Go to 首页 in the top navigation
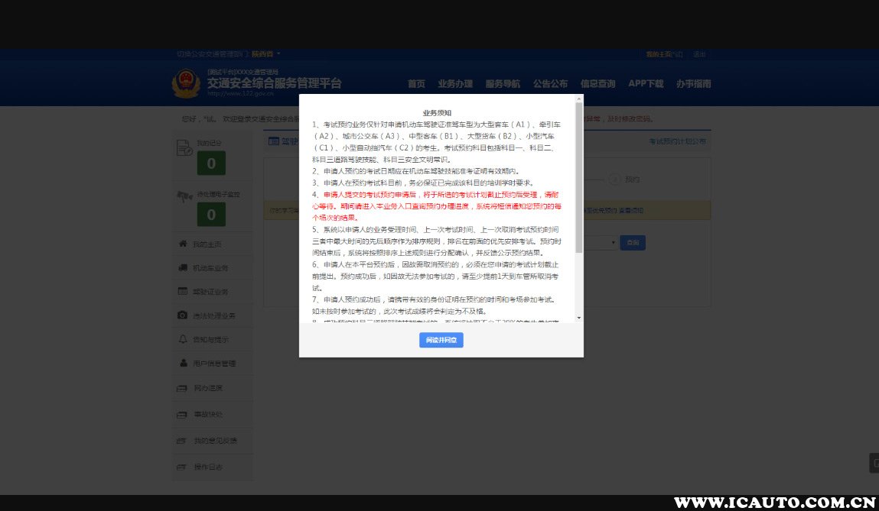This screenshot has width=879, height=511. [416, 84]
